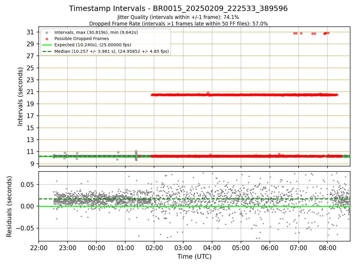Click legend entry "Intervals, max (30.819s), min (9.642s)"
Viewport: 357px width, 267px height.
[96, 32]
